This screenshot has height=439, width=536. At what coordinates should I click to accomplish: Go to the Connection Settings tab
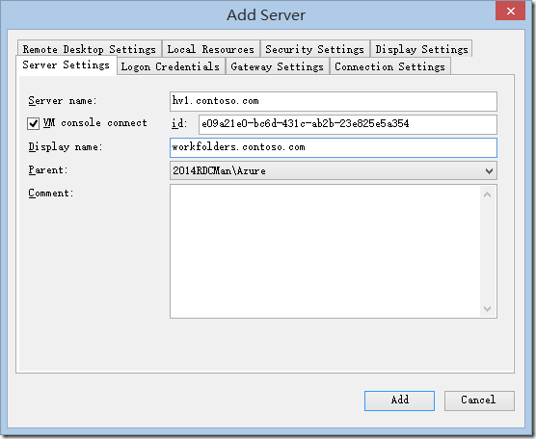pyautogui.click(x=390, y=66)
